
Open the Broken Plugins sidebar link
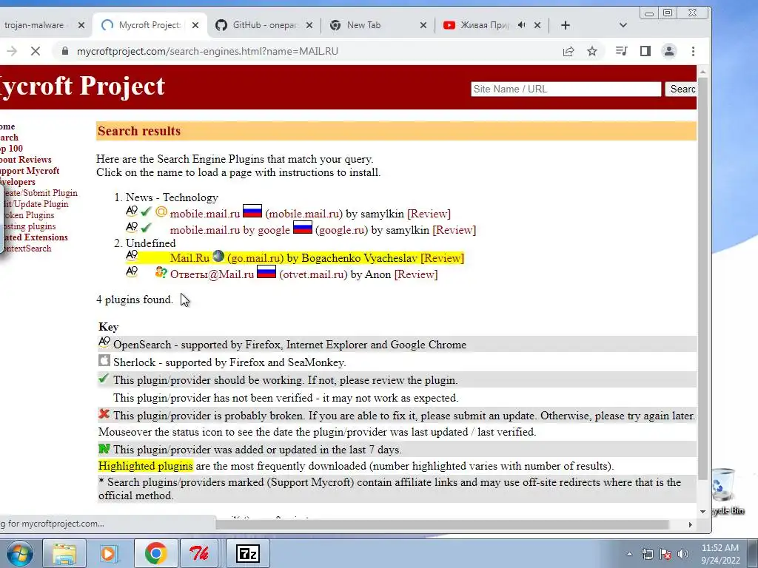point(29,215)
